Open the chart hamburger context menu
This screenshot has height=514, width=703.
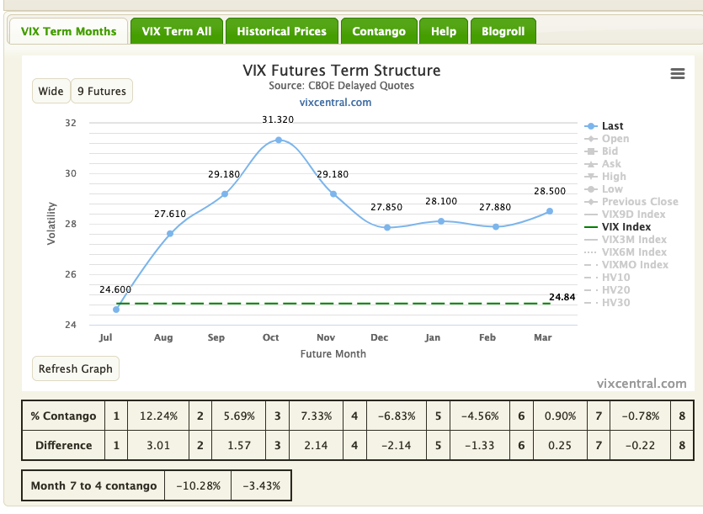(x=677, y=73)
